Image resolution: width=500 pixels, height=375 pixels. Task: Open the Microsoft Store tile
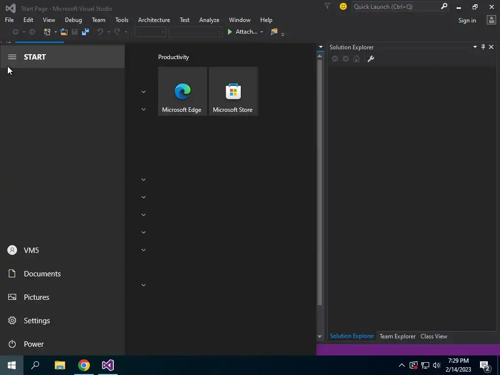(233, 91)
